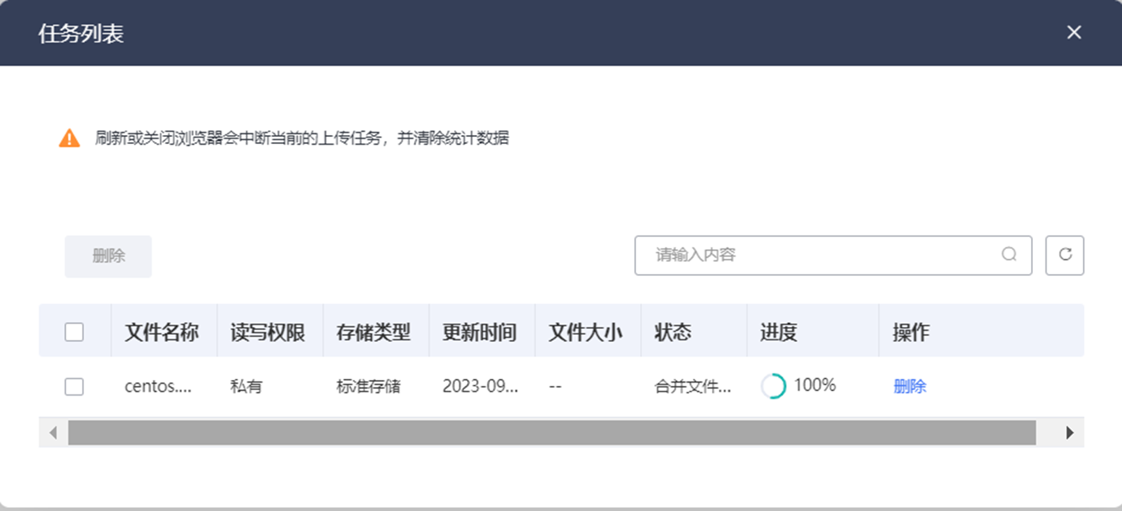Image resolution: width=1122 pixels, height=511 pixels.
Task: Toggle the select-all header checkbox
Action: coord(74,332)
